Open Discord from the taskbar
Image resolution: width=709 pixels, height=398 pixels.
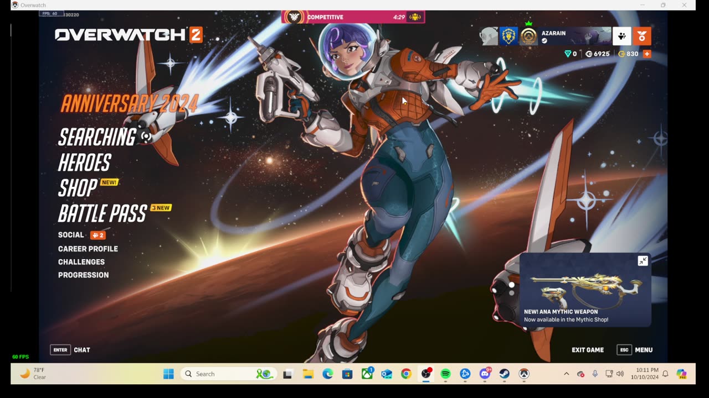485,374
